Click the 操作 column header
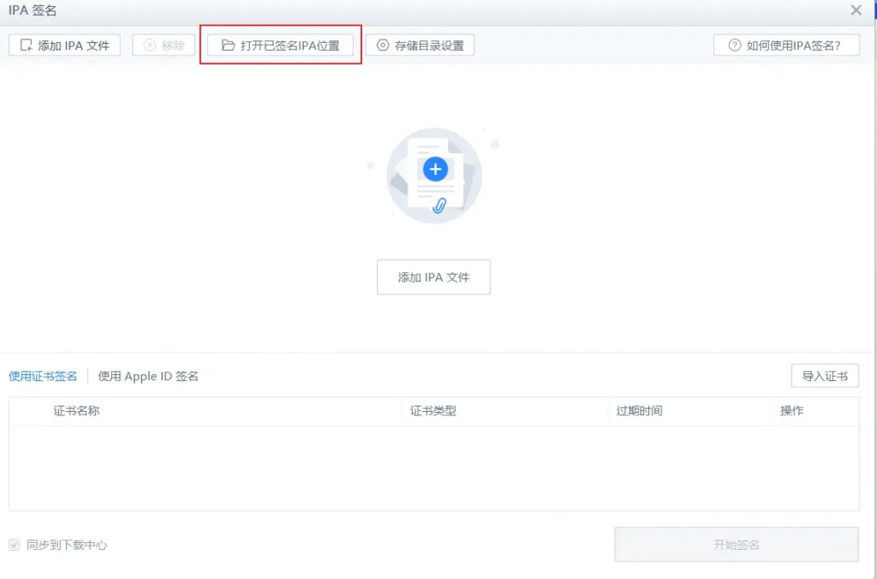 click(790, 410)
